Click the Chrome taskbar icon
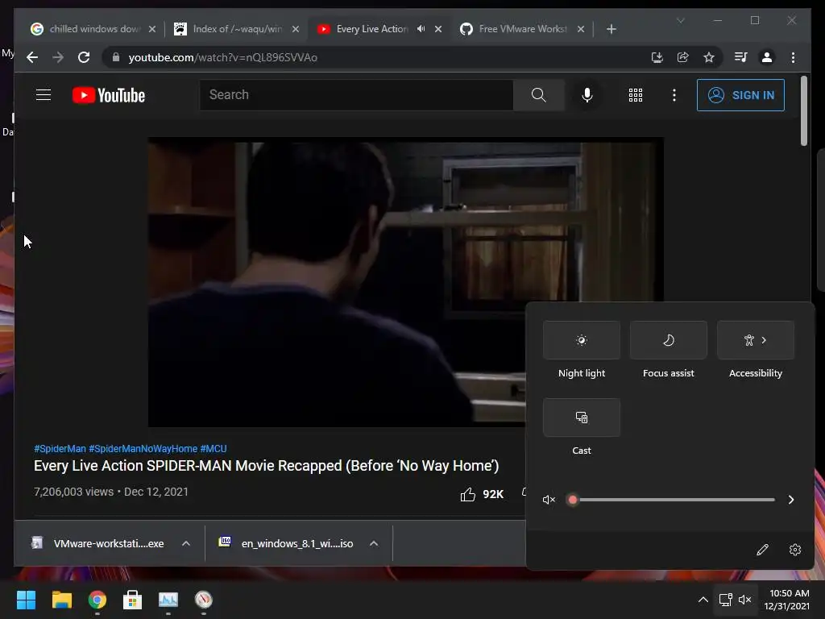 point(97,600)
